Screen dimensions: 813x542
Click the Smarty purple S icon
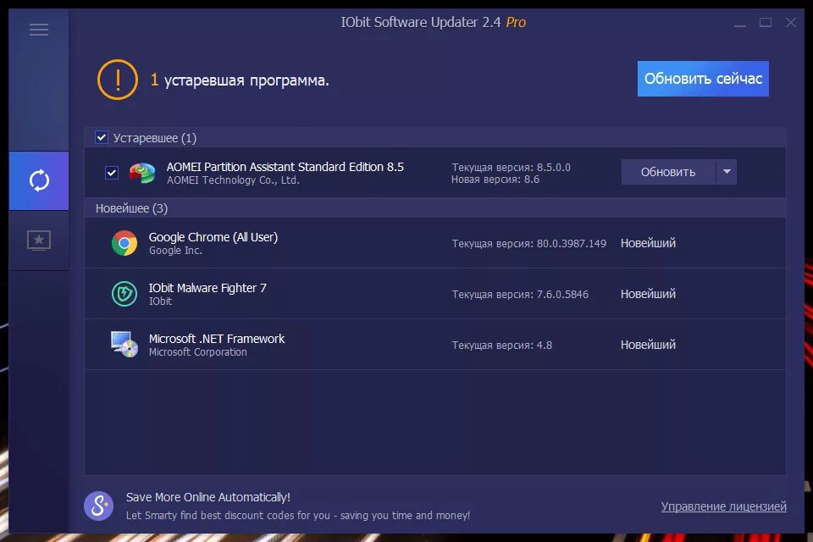[98, 506]
